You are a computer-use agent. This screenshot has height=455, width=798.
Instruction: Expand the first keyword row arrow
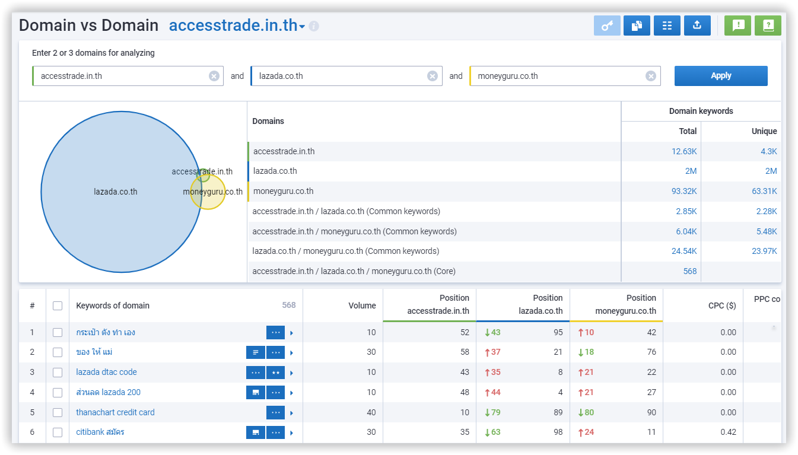292,333
